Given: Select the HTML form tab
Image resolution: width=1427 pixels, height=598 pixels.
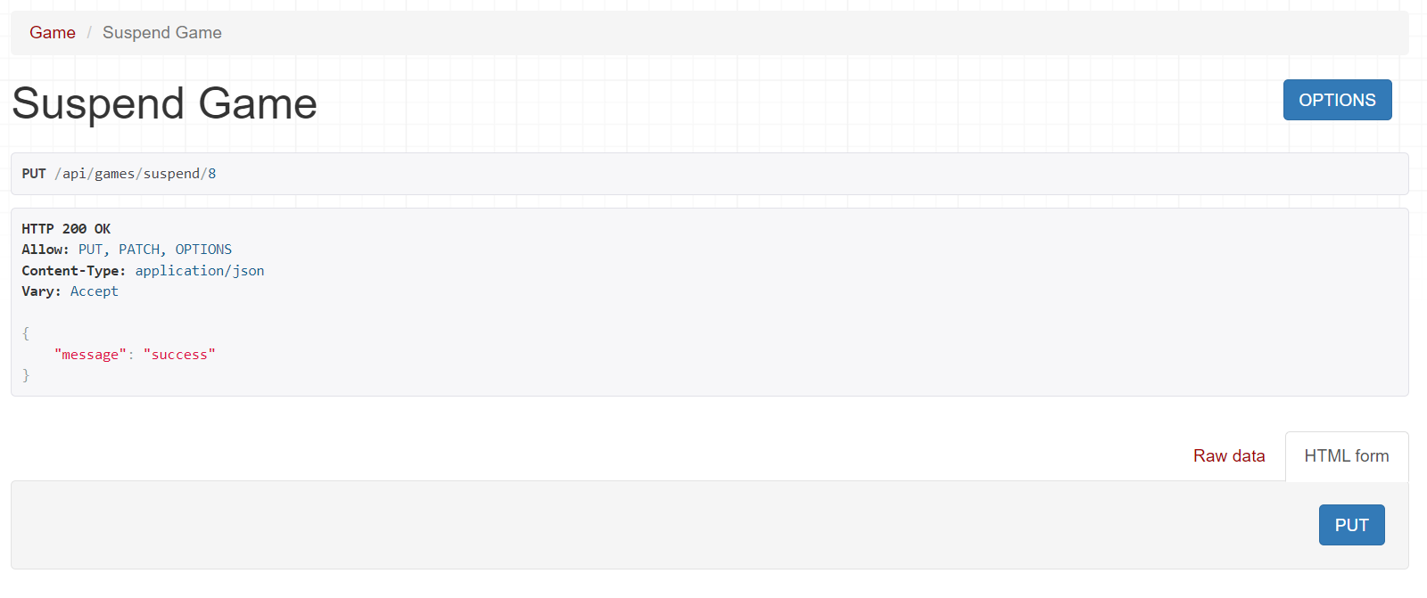Looking at the screenshot, I should point(1346,456).
